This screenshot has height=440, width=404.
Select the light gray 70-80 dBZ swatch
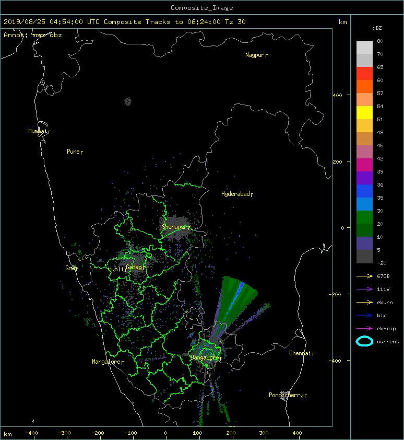364,47
